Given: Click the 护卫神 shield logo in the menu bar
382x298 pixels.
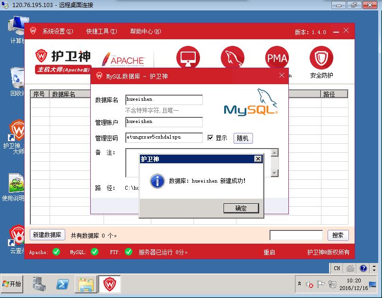Looking at the screenshot, I should point(33,31).
